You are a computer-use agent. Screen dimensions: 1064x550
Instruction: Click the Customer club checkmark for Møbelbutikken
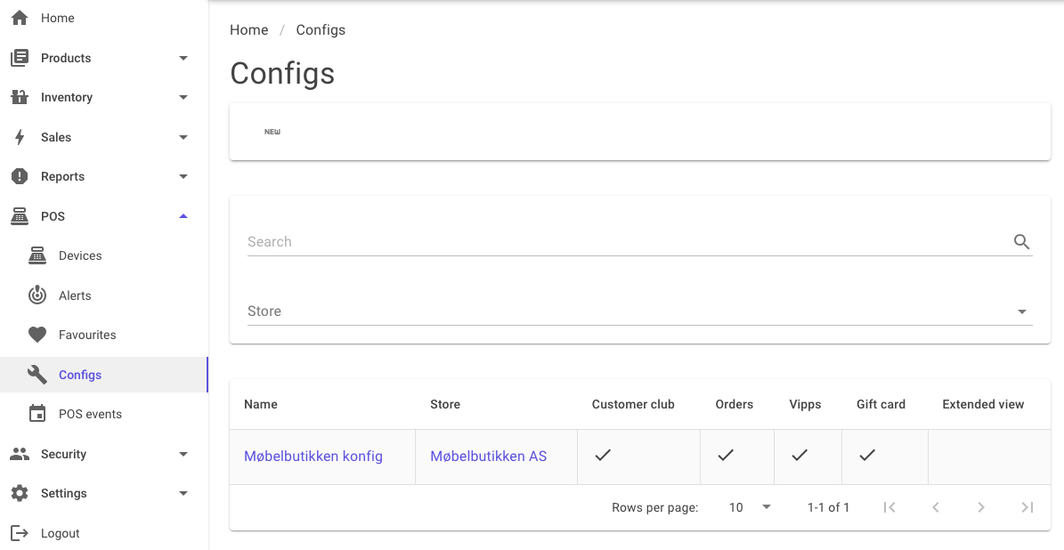click(x=603, y=455)
